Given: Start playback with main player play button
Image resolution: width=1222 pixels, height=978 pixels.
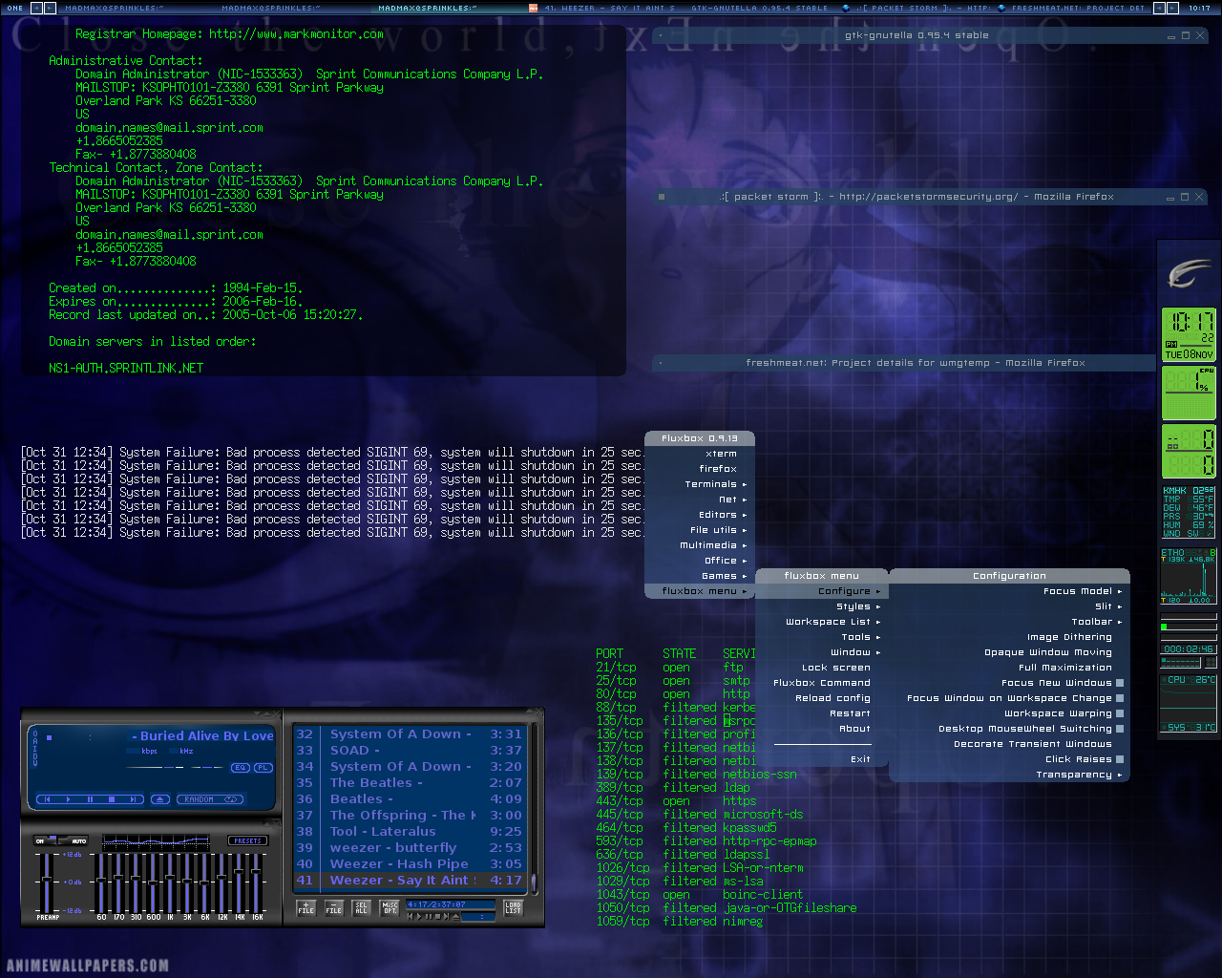Looking at the screenshot, I should pos(69,799).
